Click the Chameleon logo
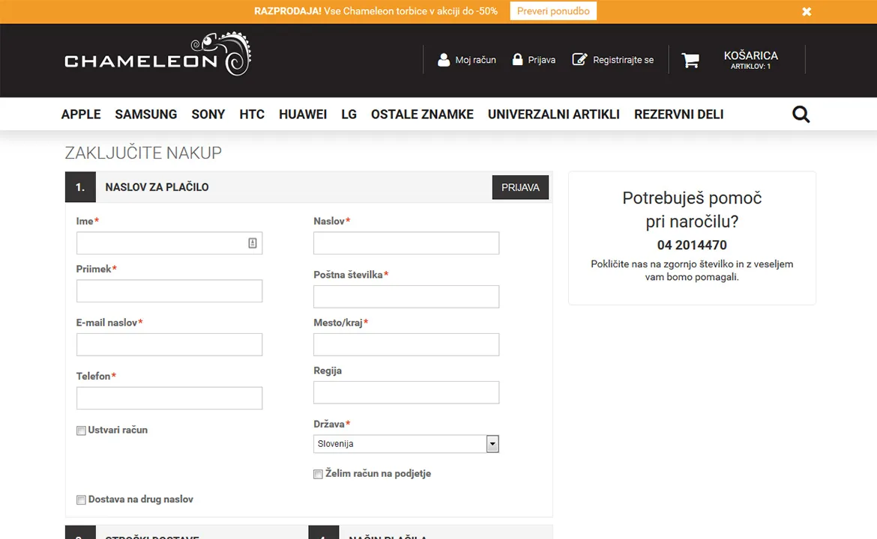The image size is (877, 539). pyautogui.click(x=157, y=54)
